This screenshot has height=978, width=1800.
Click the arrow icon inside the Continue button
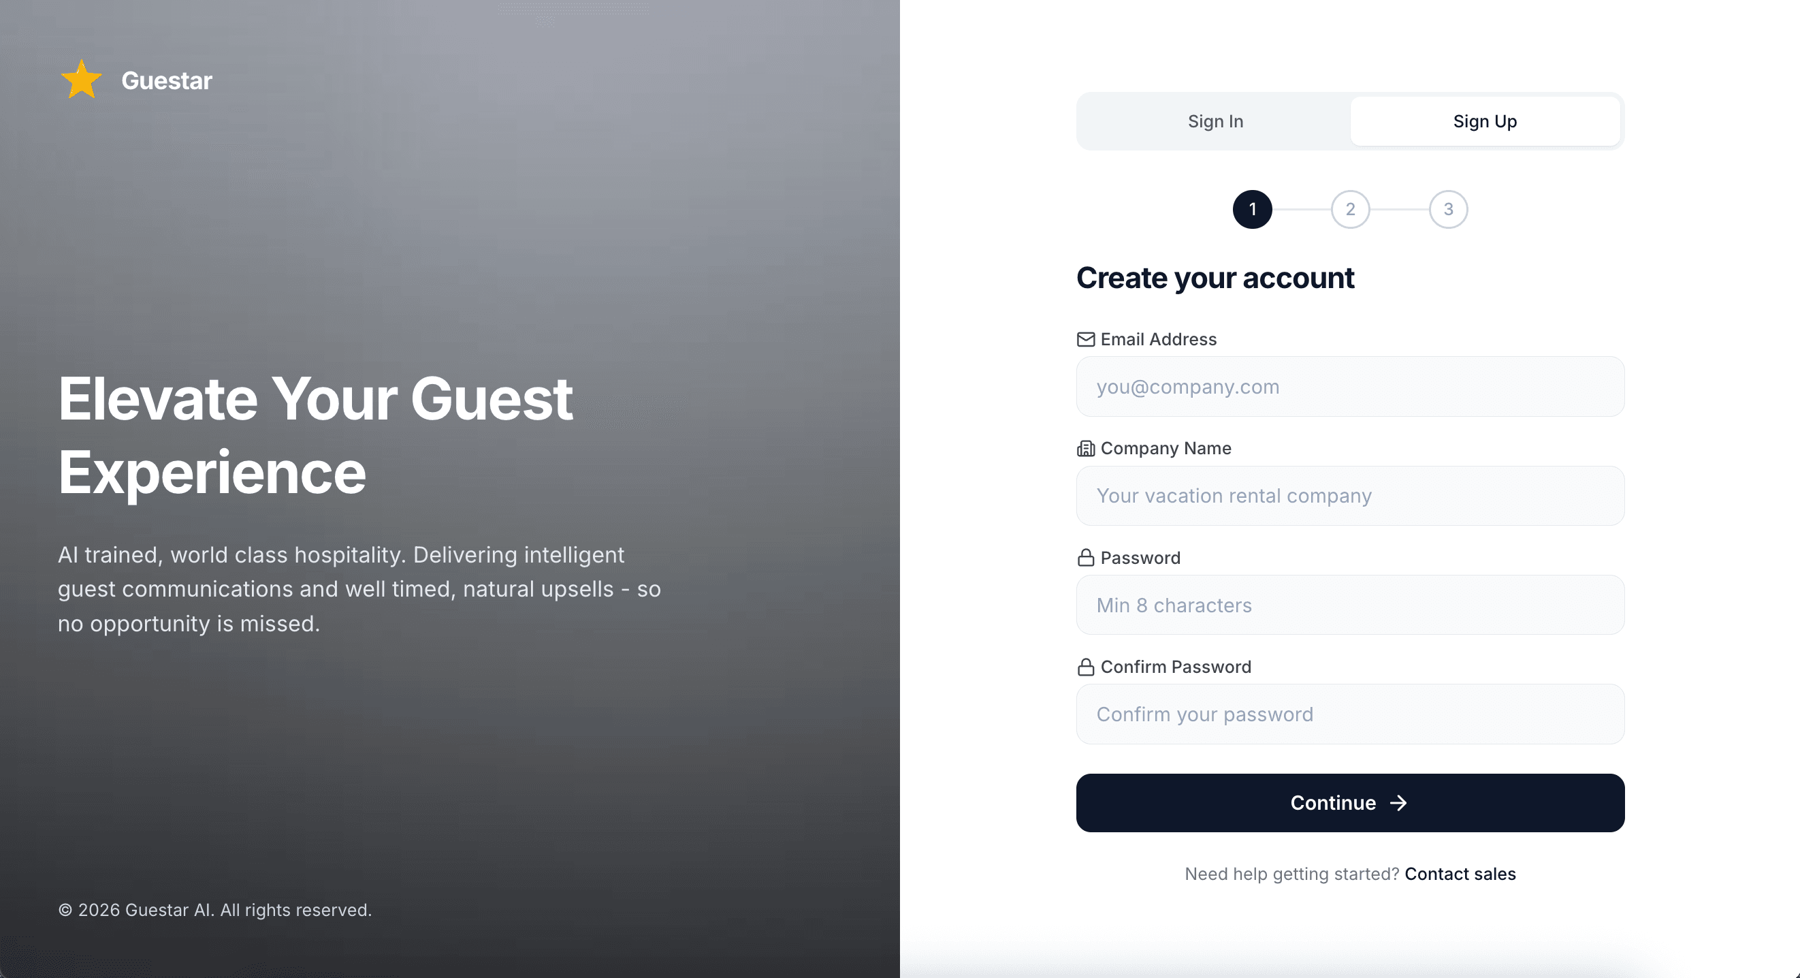1398,802
